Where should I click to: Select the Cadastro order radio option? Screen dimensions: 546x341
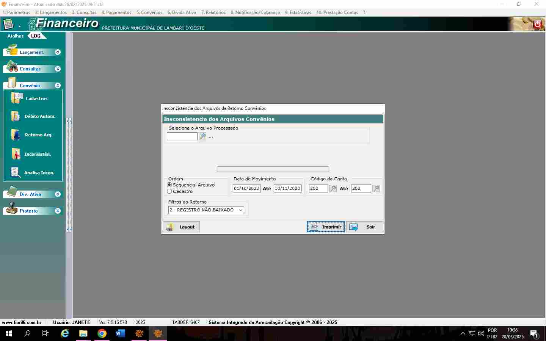(x=169, y=191)
